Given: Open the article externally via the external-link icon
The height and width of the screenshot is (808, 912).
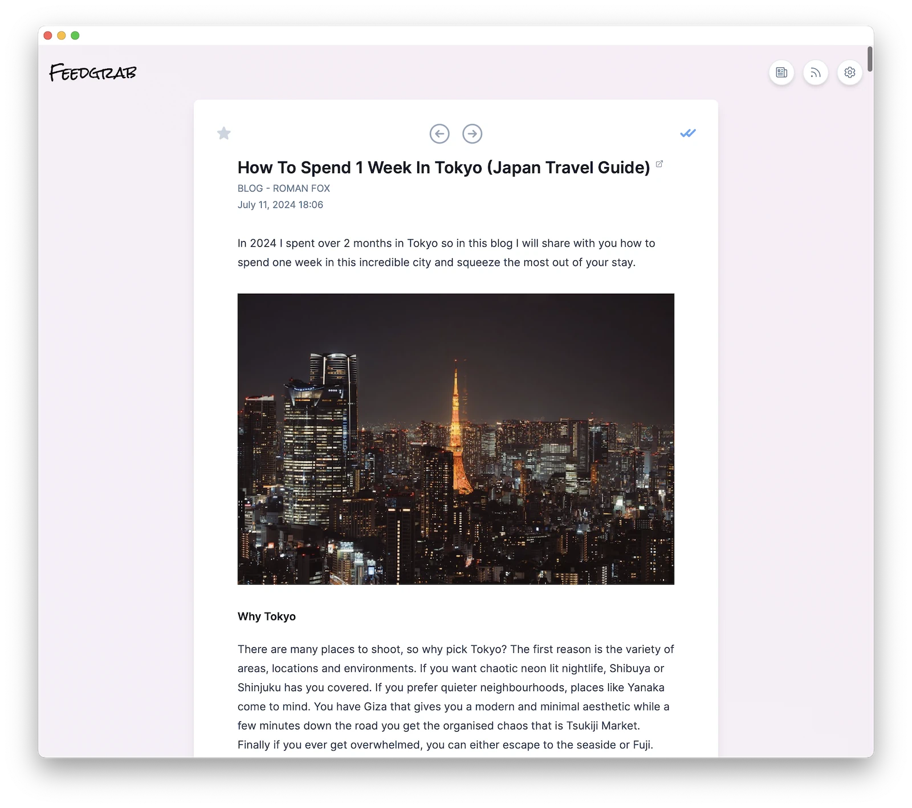Looking at the screenshot, I should [x=659, y=164].
